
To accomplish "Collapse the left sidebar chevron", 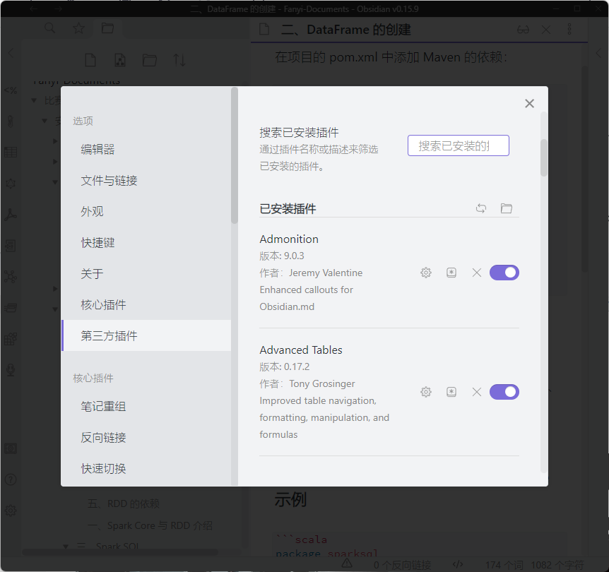I will (11, 53).
